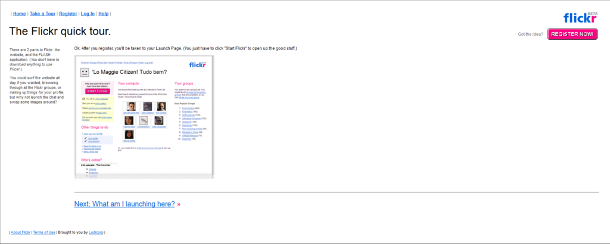Click the START FLICKR button in the screenshot
Viewport: 610px width, 244px height.
tap(97, 91)
